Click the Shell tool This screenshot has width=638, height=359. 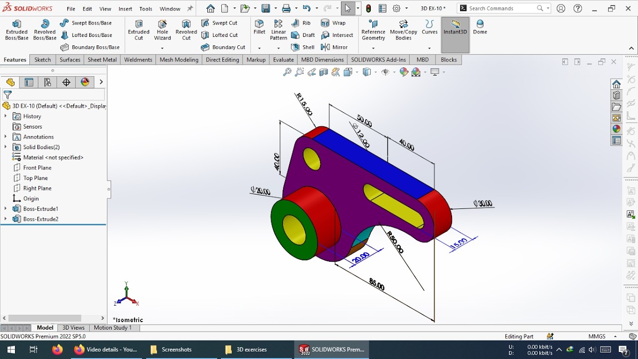point(303,47)
